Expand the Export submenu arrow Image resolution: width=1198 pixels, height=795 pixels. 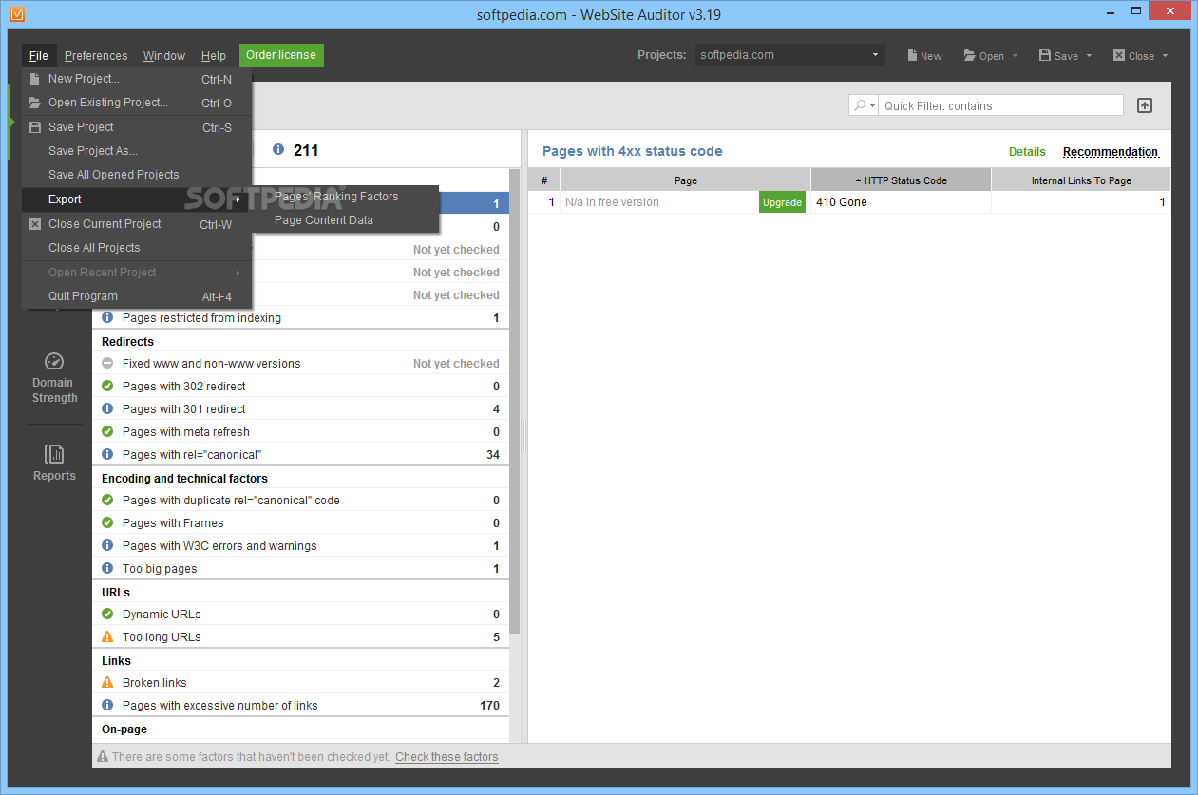238,199
